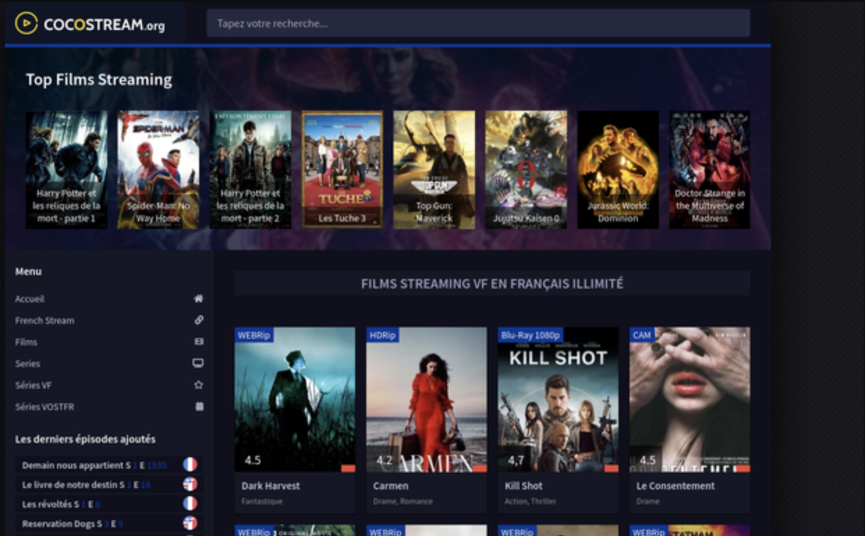Click the 4.5 rating on Dark Harvest
The height and width of the screenshot is (536, 865).
click(252, 460)
